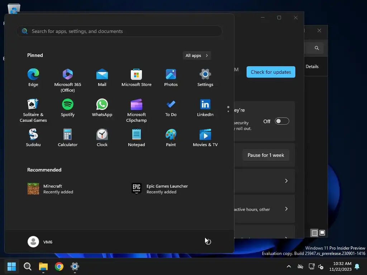Image resolution: width=367 pixels, height=275 pixels.
Task: Toggle the Off switch for latest updates
Action: click(x=282, y=121)
